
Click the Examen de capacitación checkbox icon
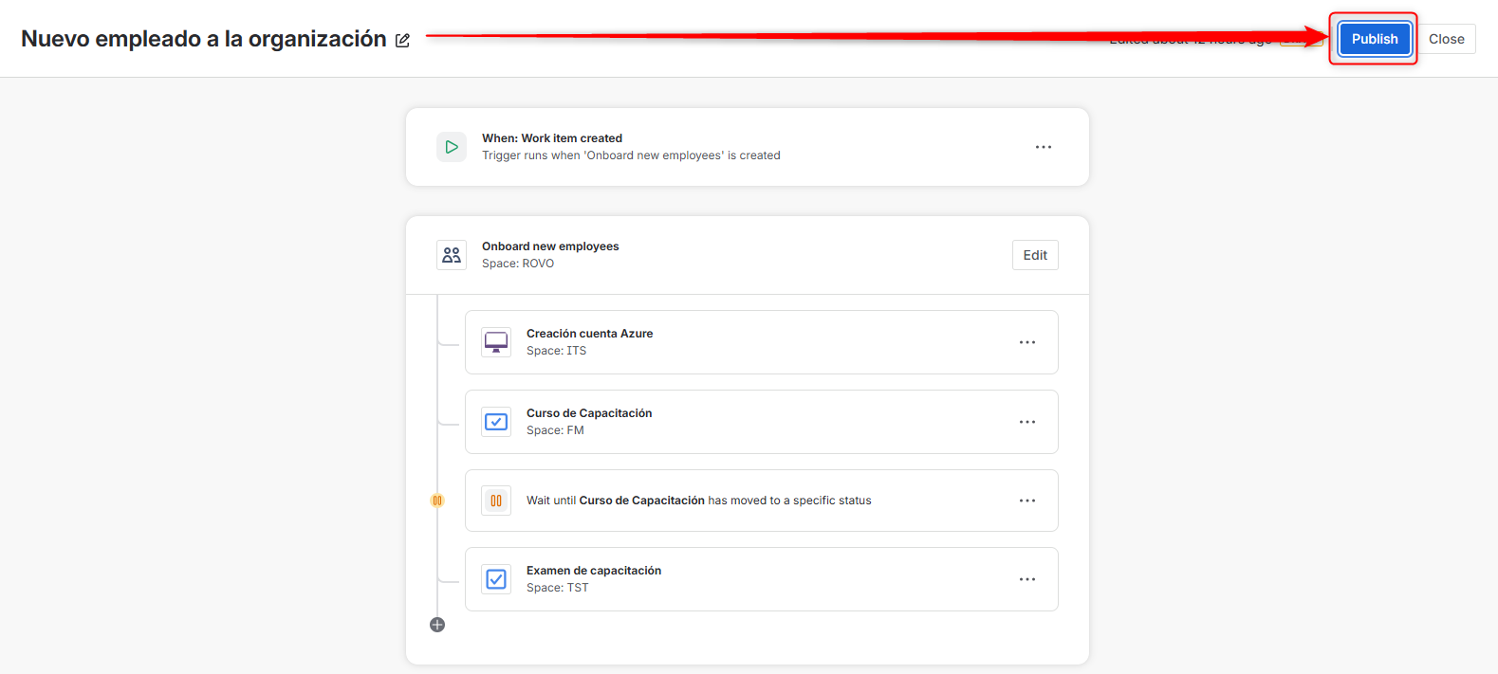[x=496, y=579]
